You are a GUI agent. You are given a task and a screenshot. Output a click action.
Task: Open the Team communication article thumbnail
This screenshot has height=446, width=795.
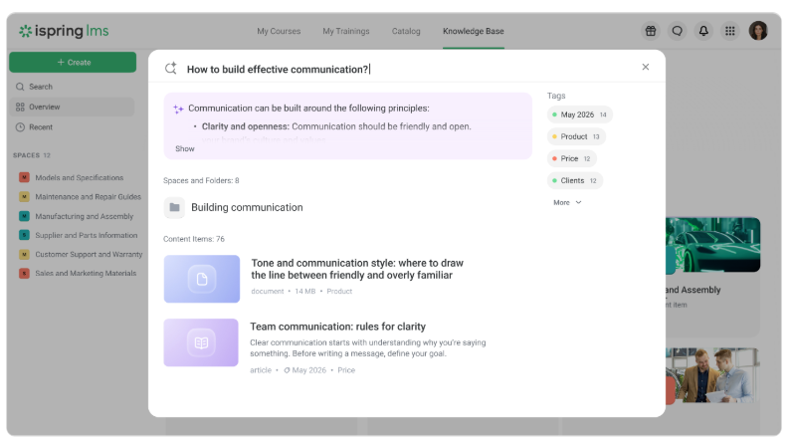click(x=201, y=342)
